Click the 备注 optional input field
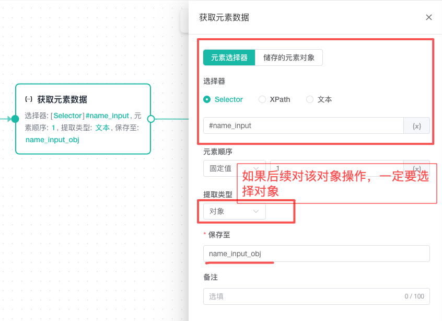This screenshot has width=442, height=321. click(316, 296)
